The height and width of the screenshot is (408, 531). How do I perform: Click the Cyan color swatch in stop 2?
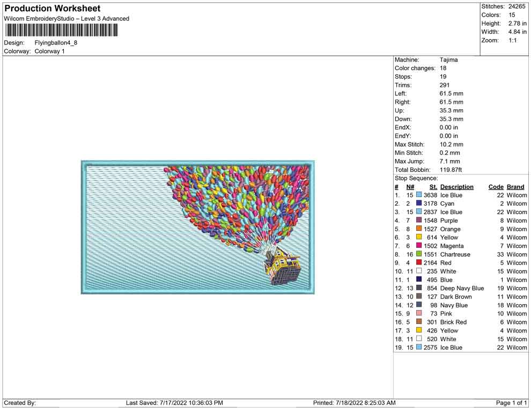(x=419, y=203)
